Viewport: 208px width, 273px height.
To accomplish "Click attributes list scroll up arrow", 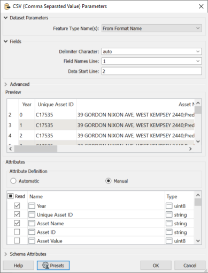I will click(198, 195).
